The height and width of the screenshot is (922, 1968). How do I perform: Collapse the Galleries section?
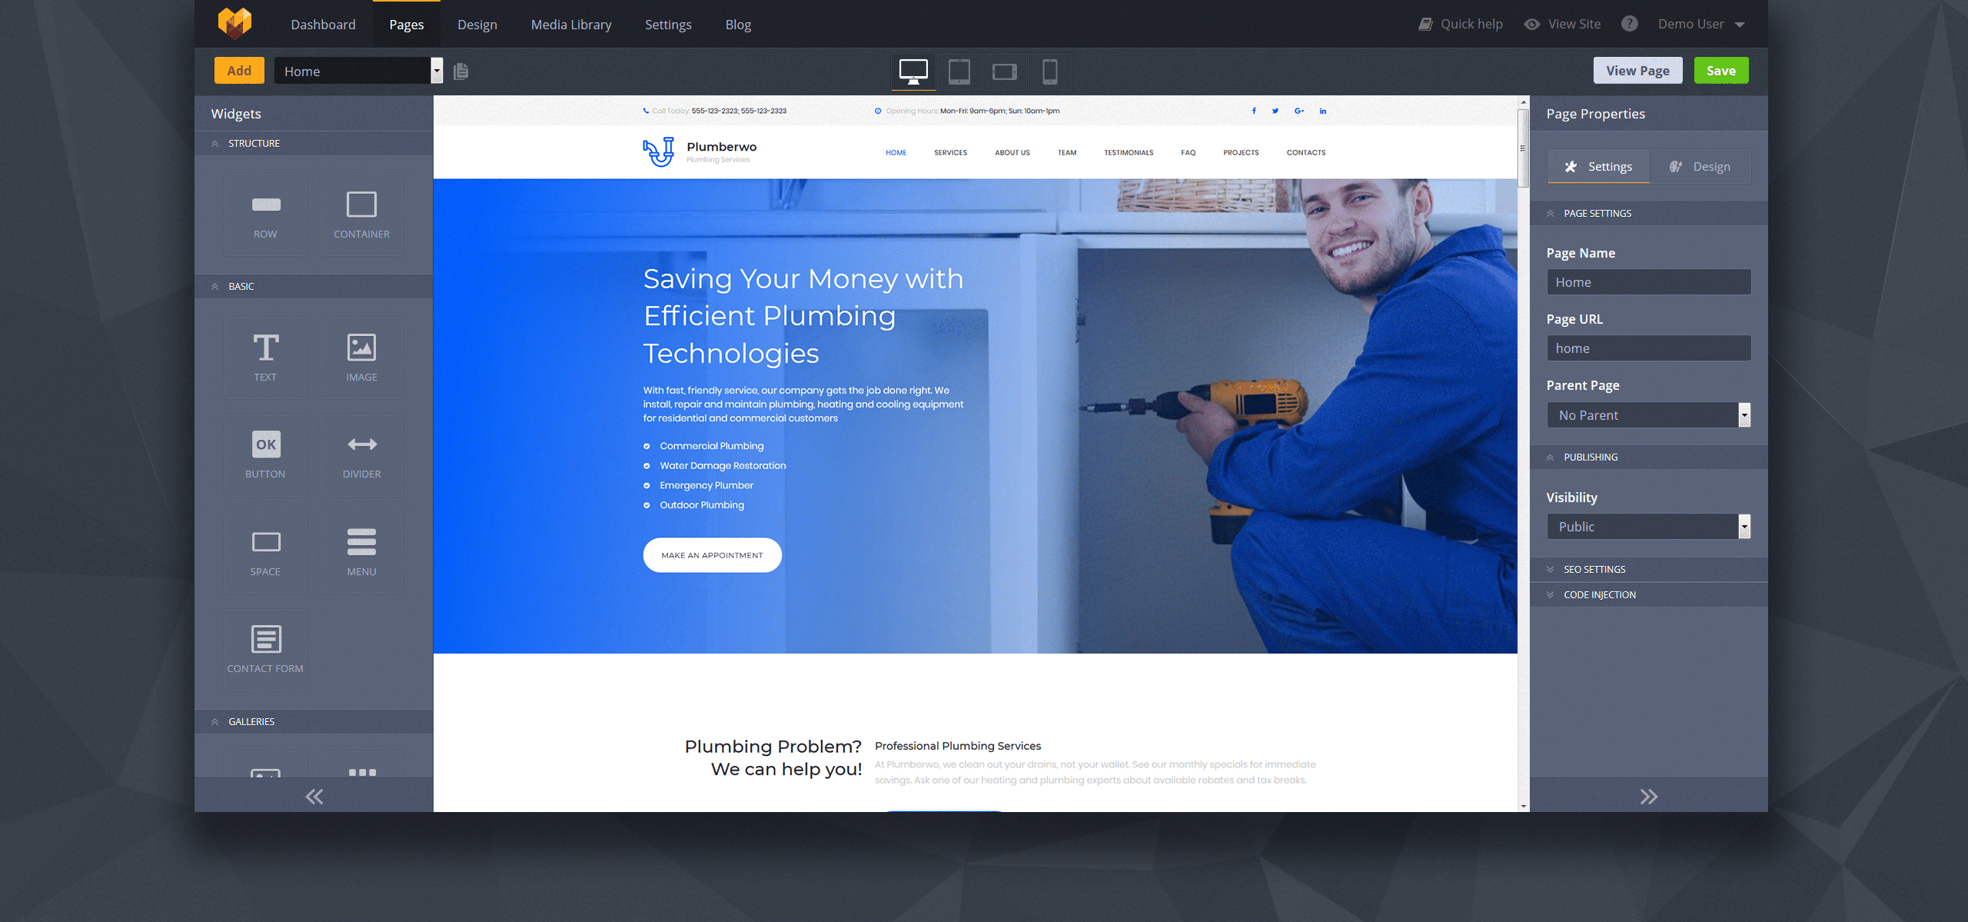pos(314,721)
